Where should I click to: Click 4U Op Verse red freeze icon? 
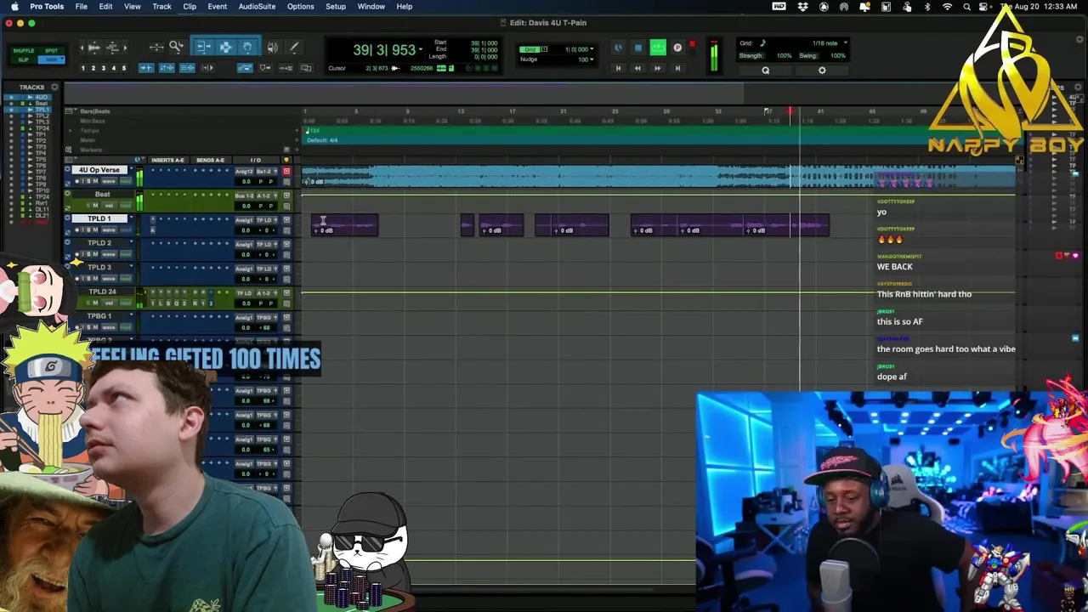286,172
